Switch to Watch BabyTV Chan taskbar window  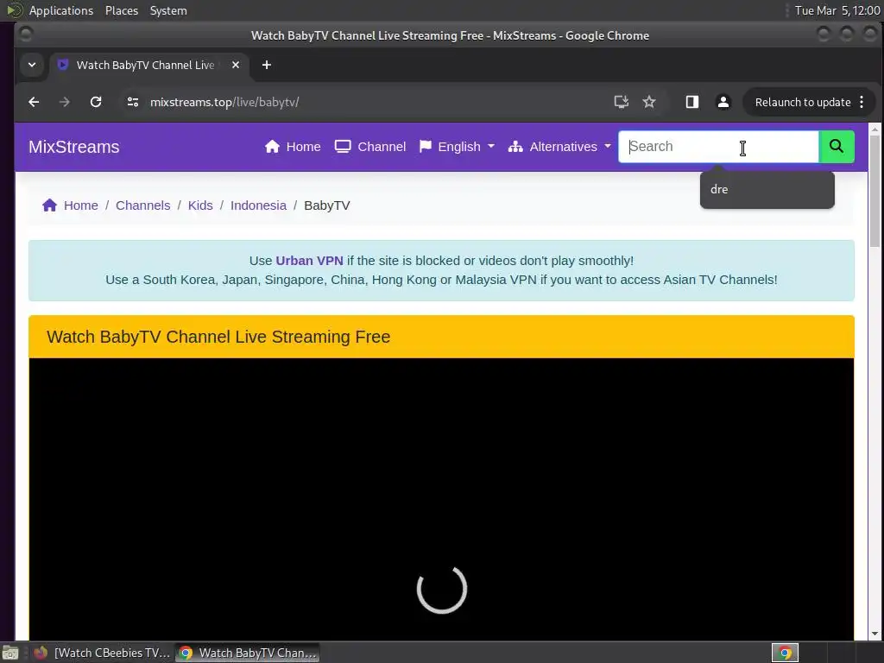(x=247, y=653)
